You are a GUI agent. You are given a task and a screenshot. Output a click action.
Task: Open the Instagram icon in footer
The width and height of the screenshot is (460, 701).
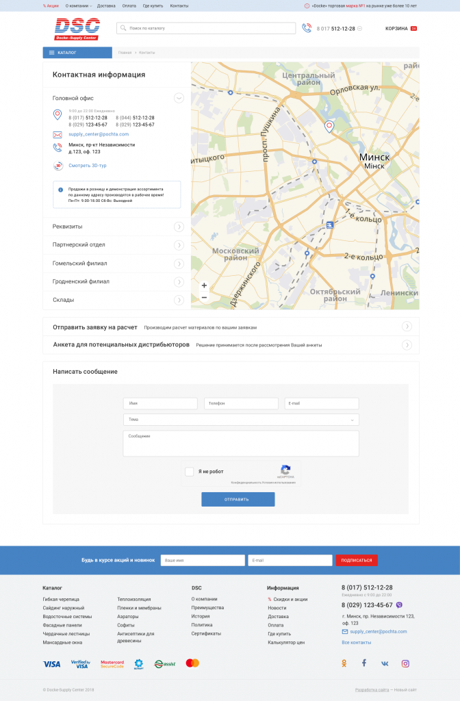[x=405, y=663]
